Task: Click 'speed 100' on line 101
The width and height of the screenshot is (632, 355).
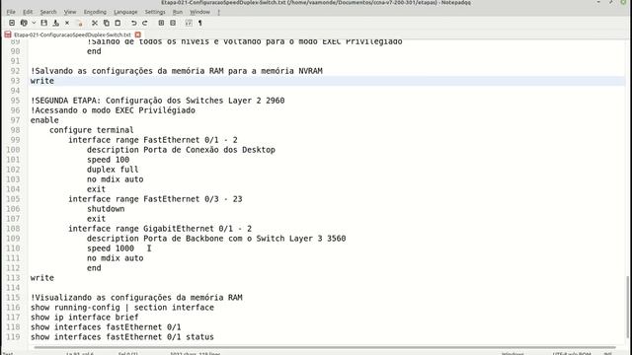Action: 108,160
